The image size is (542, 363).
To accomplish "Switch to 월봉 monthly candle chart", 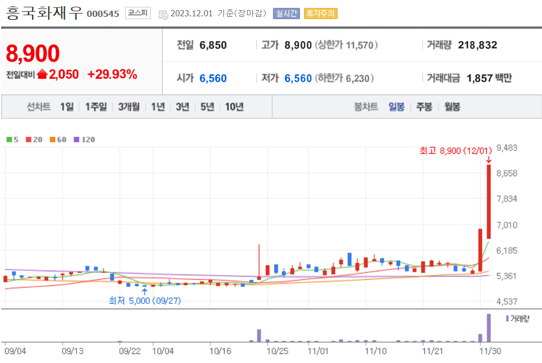I will click(452, 107).
